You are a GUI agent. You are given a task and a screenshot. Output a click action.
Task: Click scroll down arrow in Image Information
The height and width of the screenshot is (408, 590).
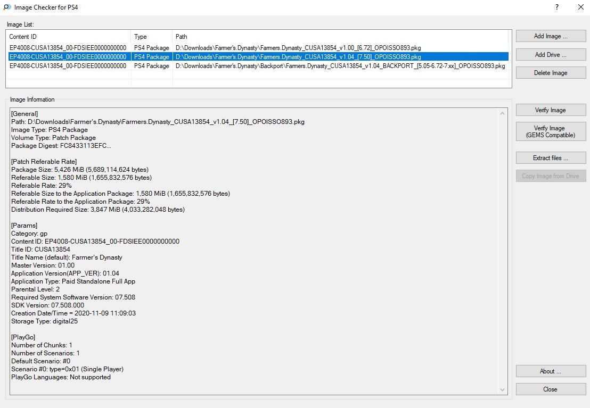click(x=502, y=390)
